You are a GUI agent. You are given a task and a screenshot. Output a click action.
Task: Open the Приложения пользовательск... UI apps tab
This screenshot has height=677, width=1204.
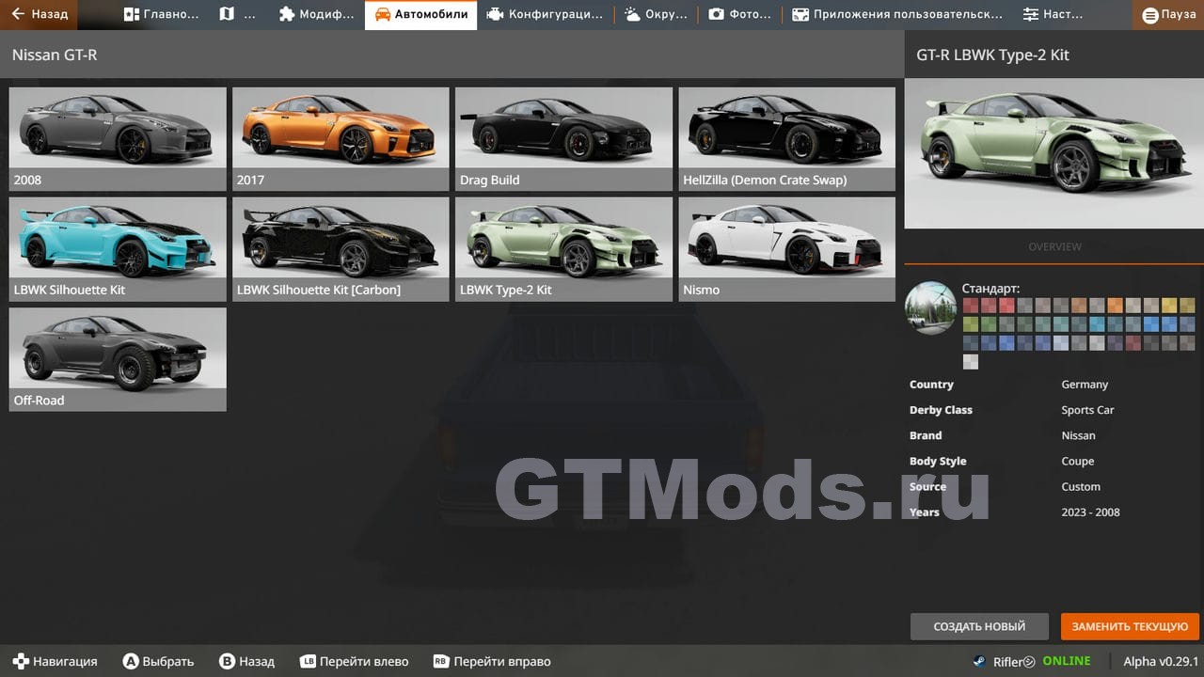(896, 14)
